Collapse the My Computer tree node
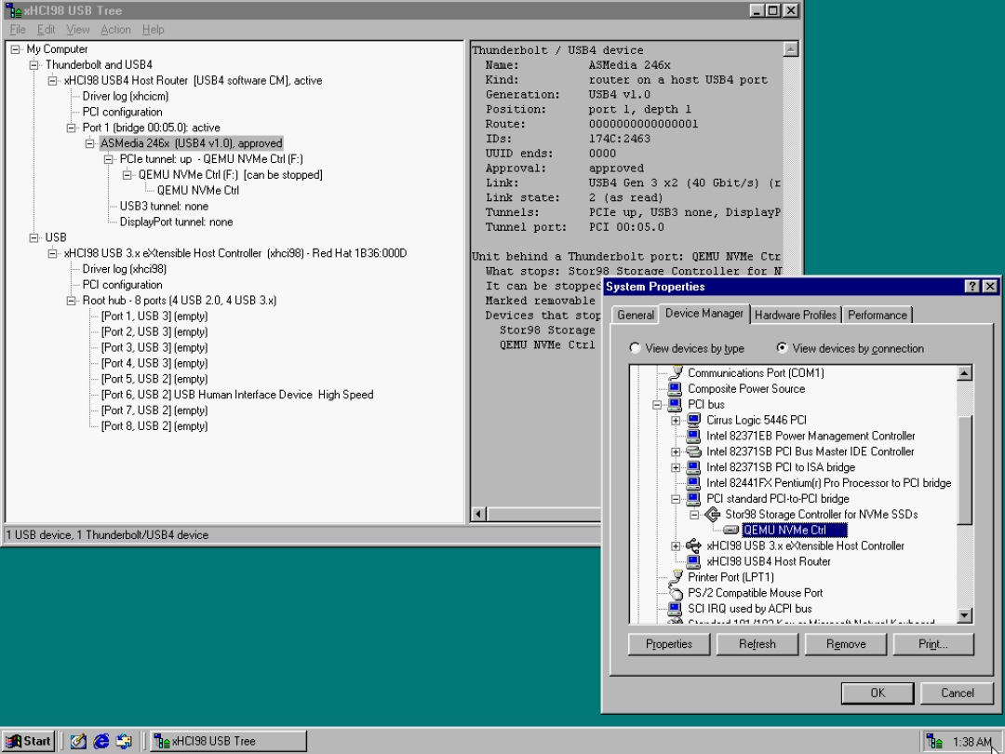 16,49
